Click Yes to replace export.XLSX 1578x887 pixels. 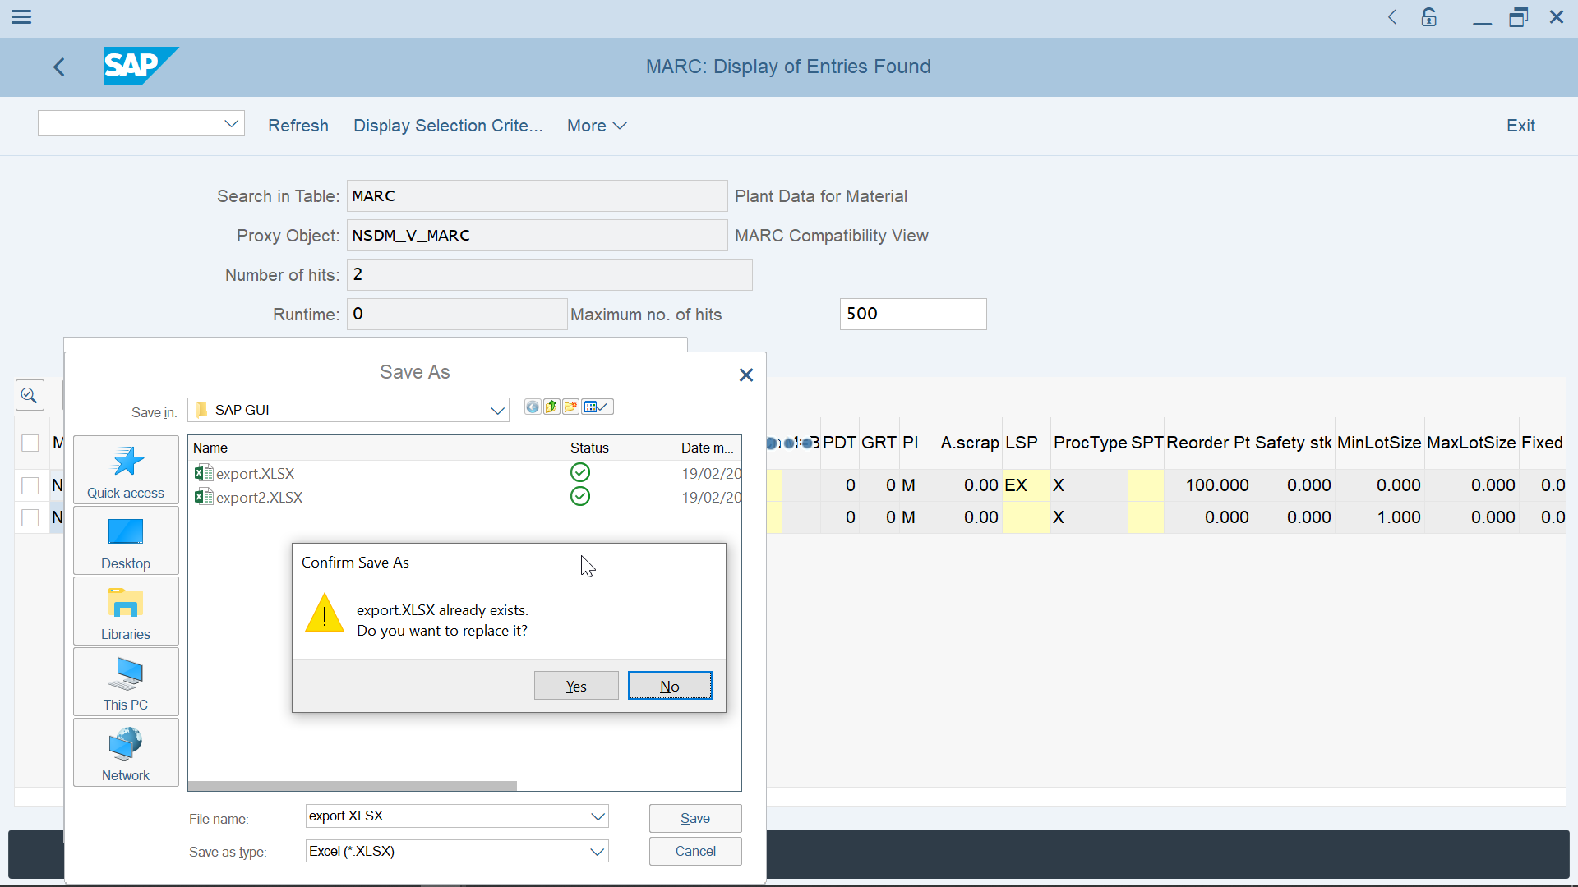tap(575, 686)
